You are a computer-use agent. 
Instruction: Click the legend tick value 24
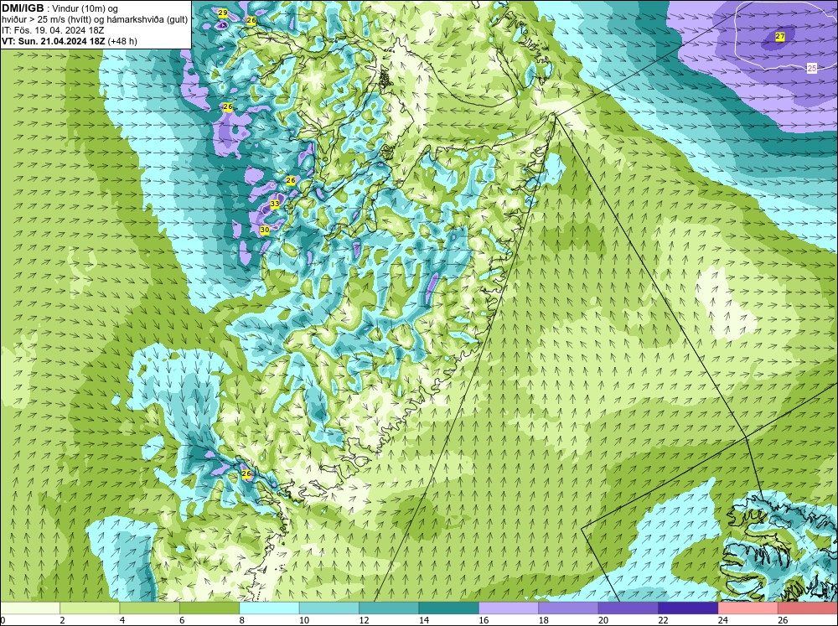click(723, 620)
